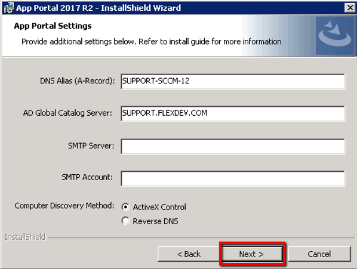Screen dimensions: 357x269
Task: Close the wizard with the X button
Action: pos(350,8)
